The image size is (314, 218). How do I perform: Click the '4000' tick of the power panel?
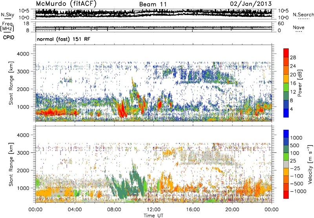[x=23, y=54]
